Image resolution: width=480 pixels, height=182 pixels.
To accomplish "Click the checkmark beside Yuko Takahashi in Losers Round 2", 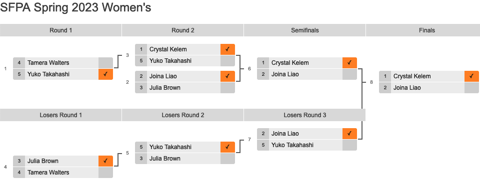I will (x=227, y=147).
